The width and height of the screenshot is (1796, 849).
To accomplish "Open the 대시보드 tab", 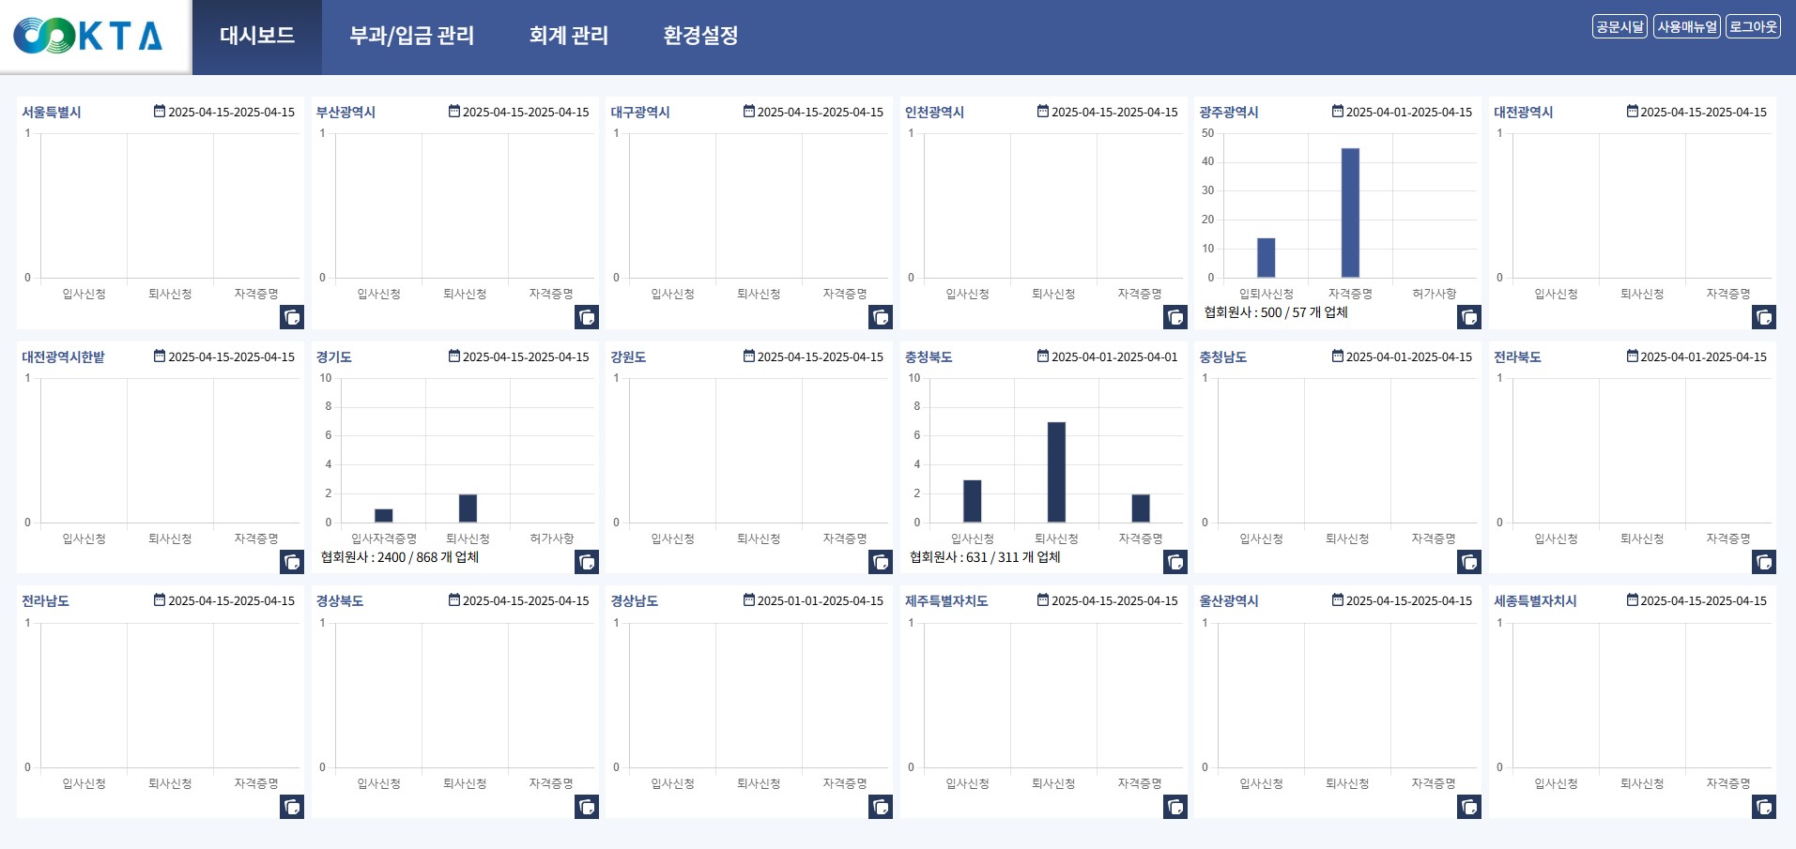I will pos(257,36).
